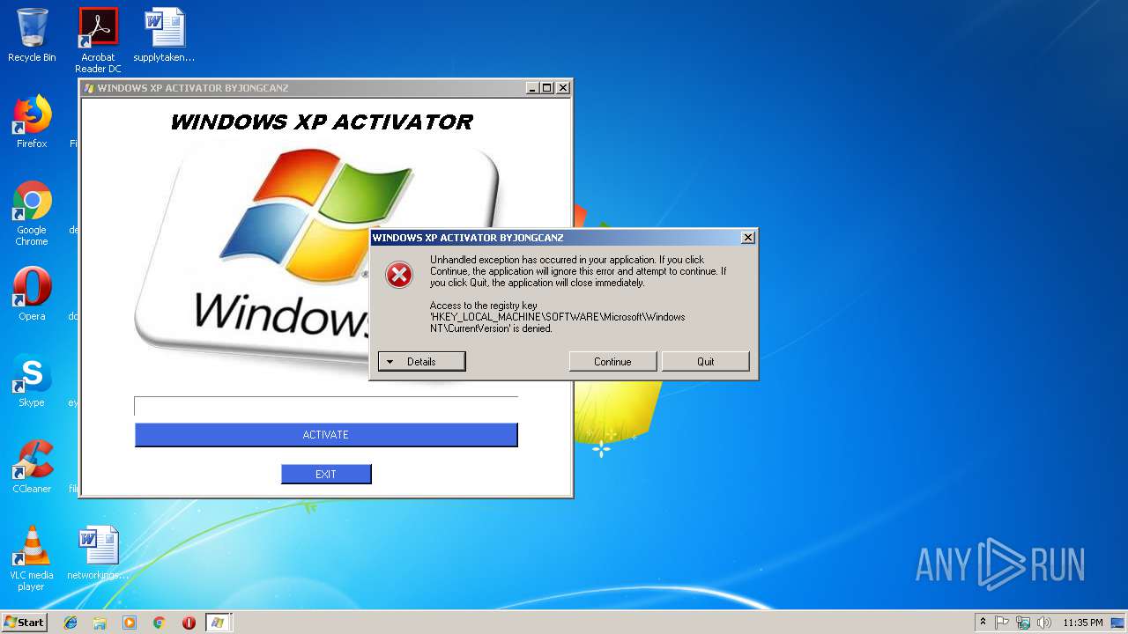1128x634 pixels.
Task: Open the volume speaker tray icon
Action: (1044, 623)
